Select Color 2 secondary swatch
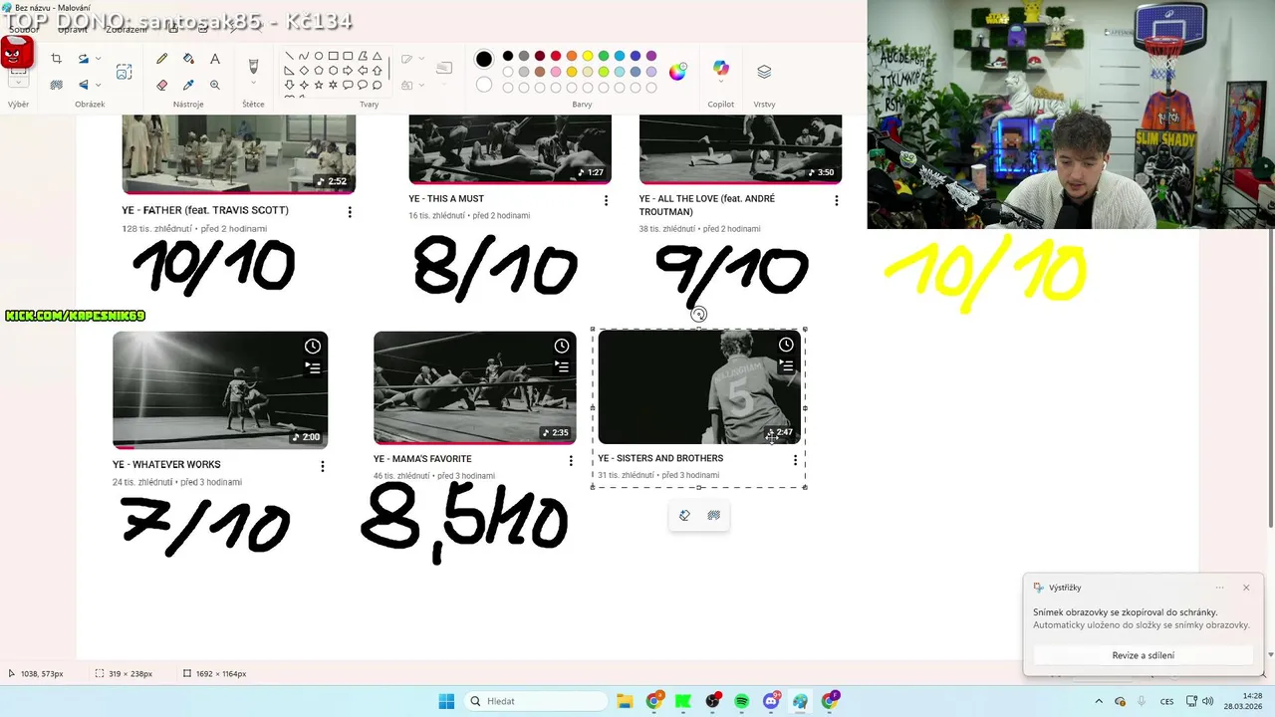This screenshot has height=717, width=1275. 484,85
